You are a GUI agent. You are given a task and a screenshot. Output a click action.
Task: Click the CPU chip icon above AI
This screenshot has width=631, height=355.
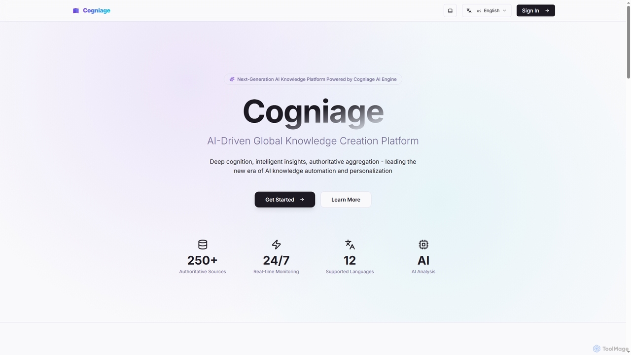point(423,245)
